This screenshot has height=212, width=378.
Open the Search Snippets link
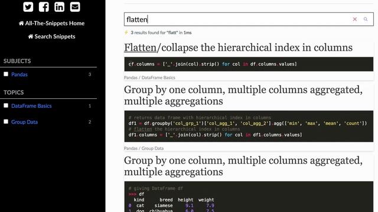click(x=51, y=37)
